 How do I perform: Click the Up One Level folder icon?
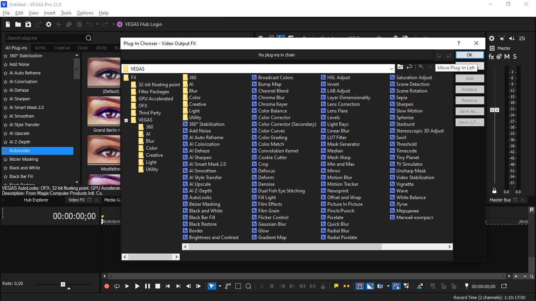tap(400, 67)
